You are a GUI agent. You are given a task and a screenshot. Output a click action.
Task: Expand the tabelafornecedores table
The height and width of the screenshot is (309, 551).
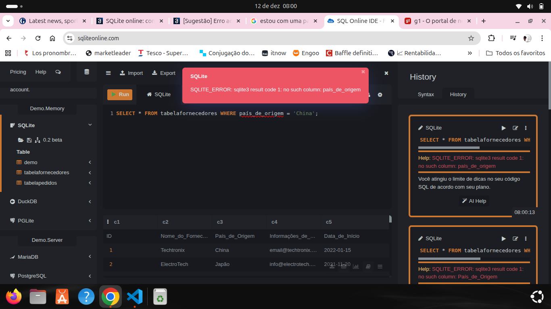point(90,173)
